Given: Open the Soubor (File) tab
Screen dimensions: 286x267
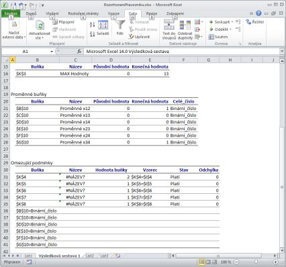Looking at the screenshot, I should coord(11,13).
